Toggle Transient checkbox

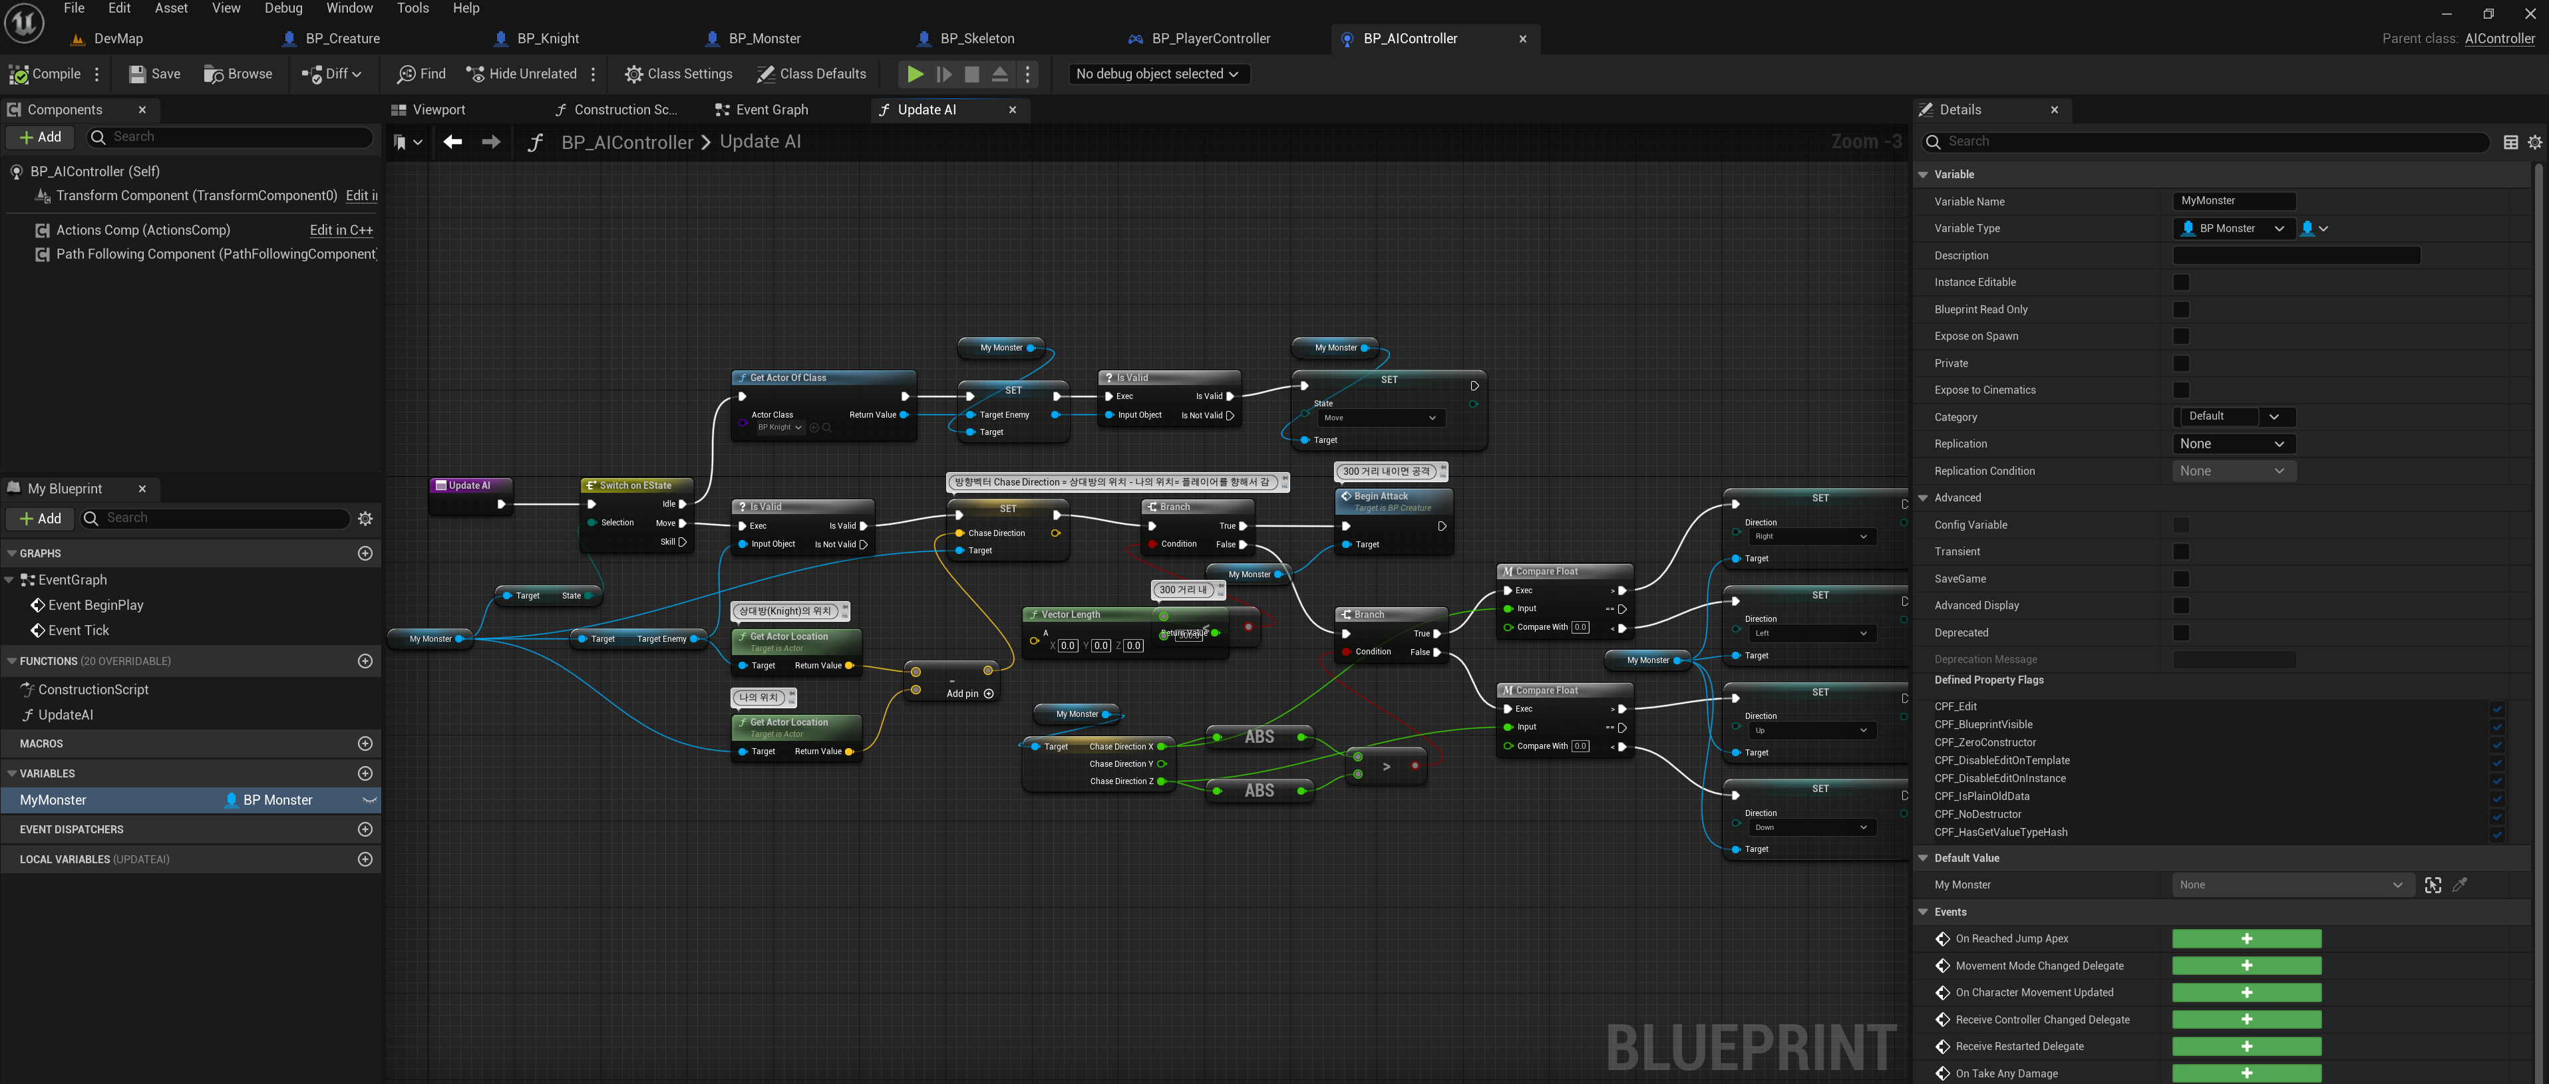(x=2181, y=552)
